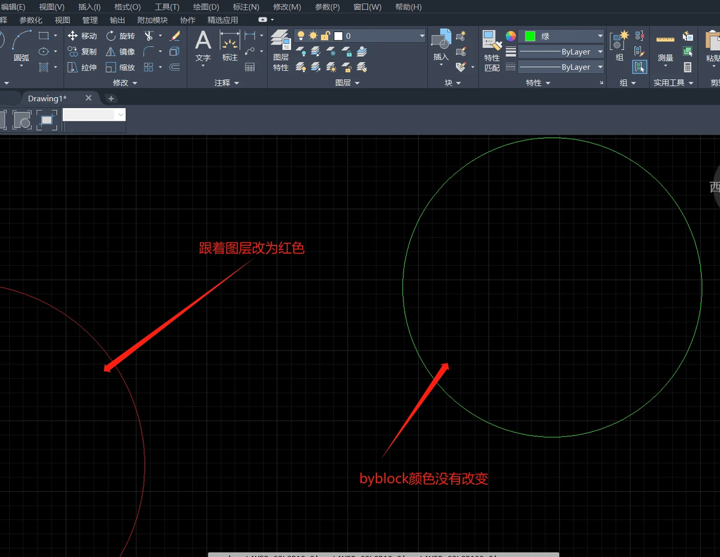Close the Drawing1 tab
Image resolution: width=720 pixels, height=557 pixels.
[89, 98]
